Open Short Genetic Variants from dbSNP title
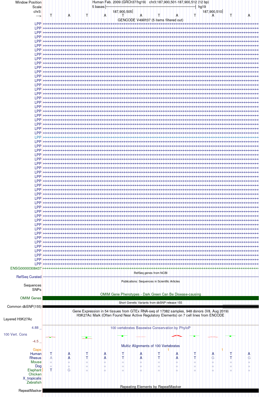 point(150,303)
